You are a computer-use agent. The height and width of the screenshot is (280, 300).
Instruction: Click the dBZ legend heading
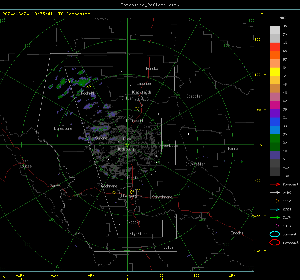pyautogui.click(x=283, y=18)
